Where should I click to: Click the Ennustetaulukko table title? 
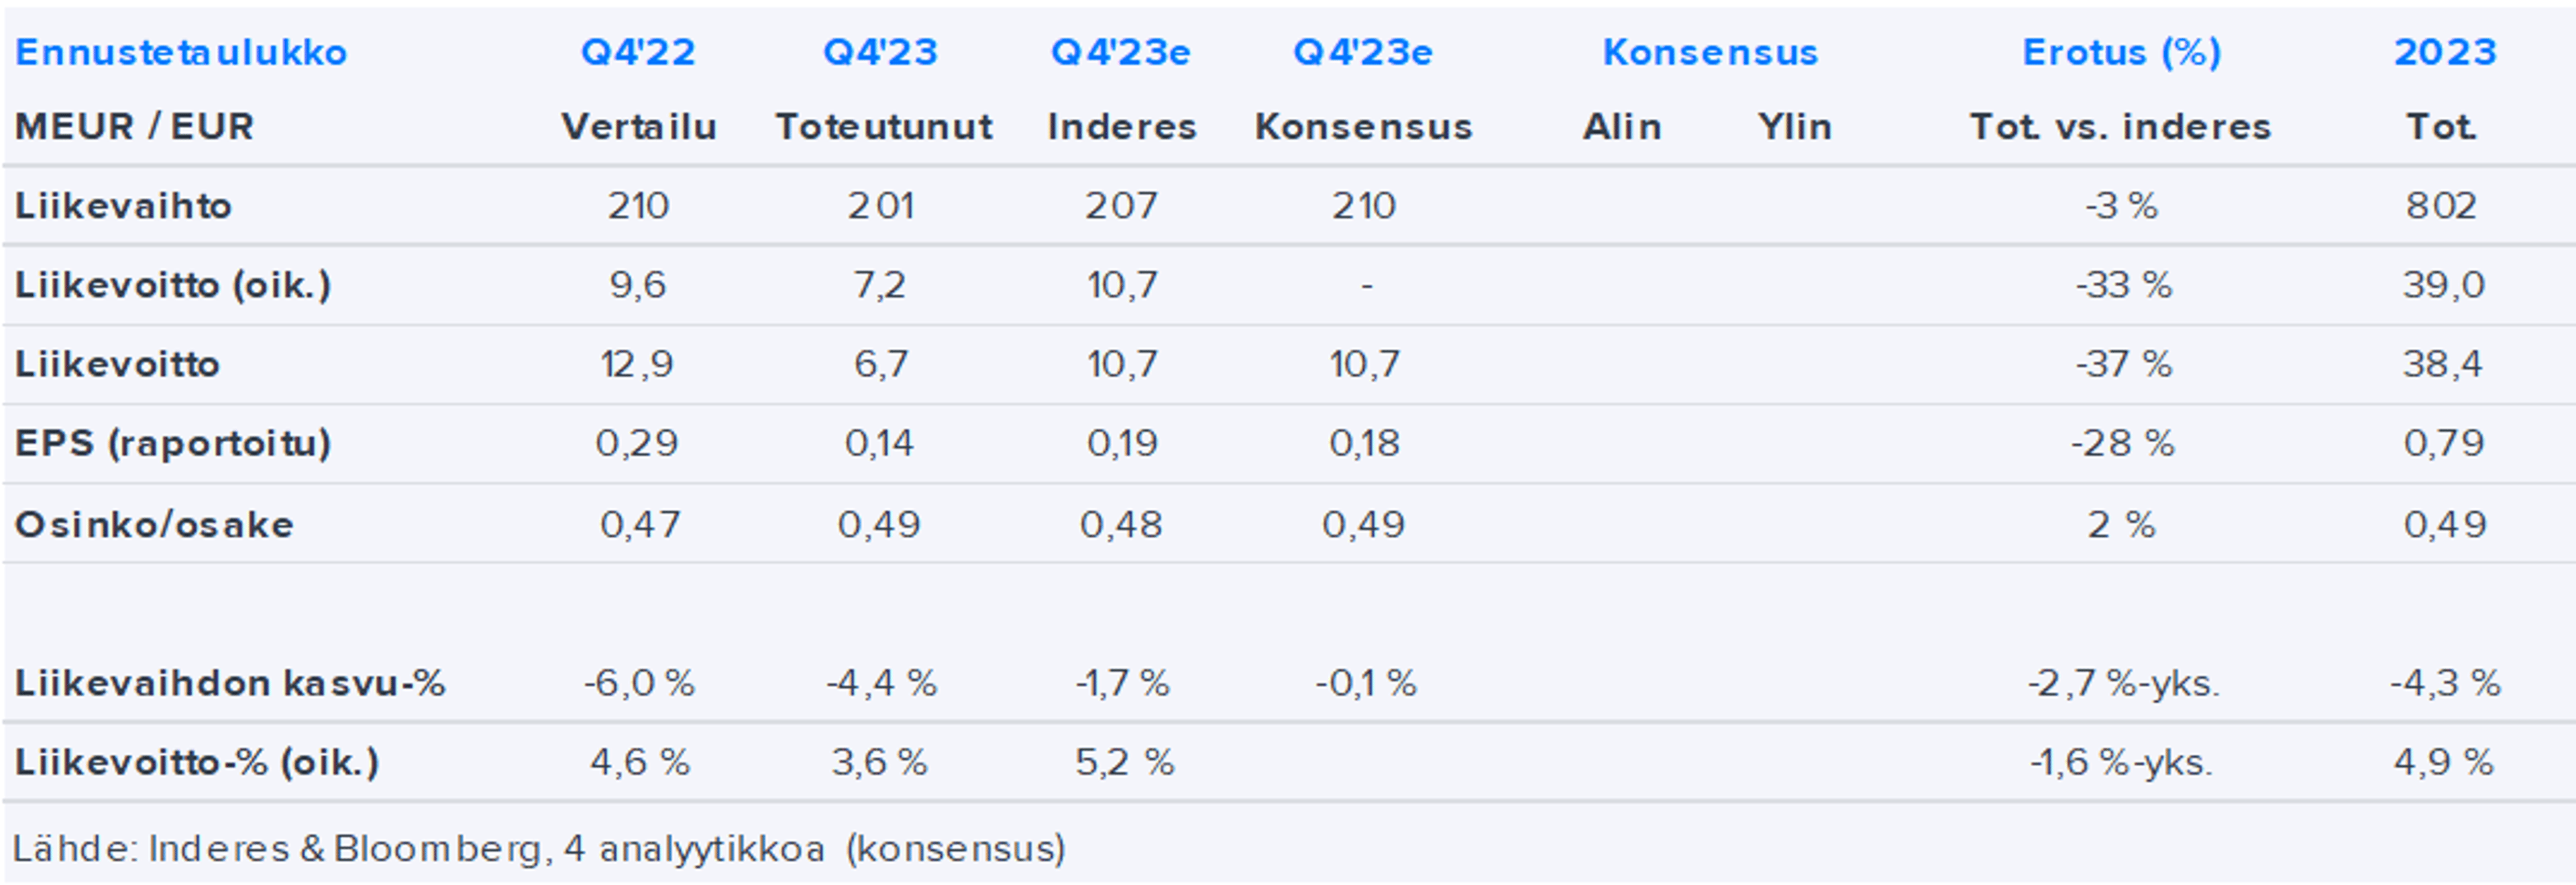click(181, 52)
